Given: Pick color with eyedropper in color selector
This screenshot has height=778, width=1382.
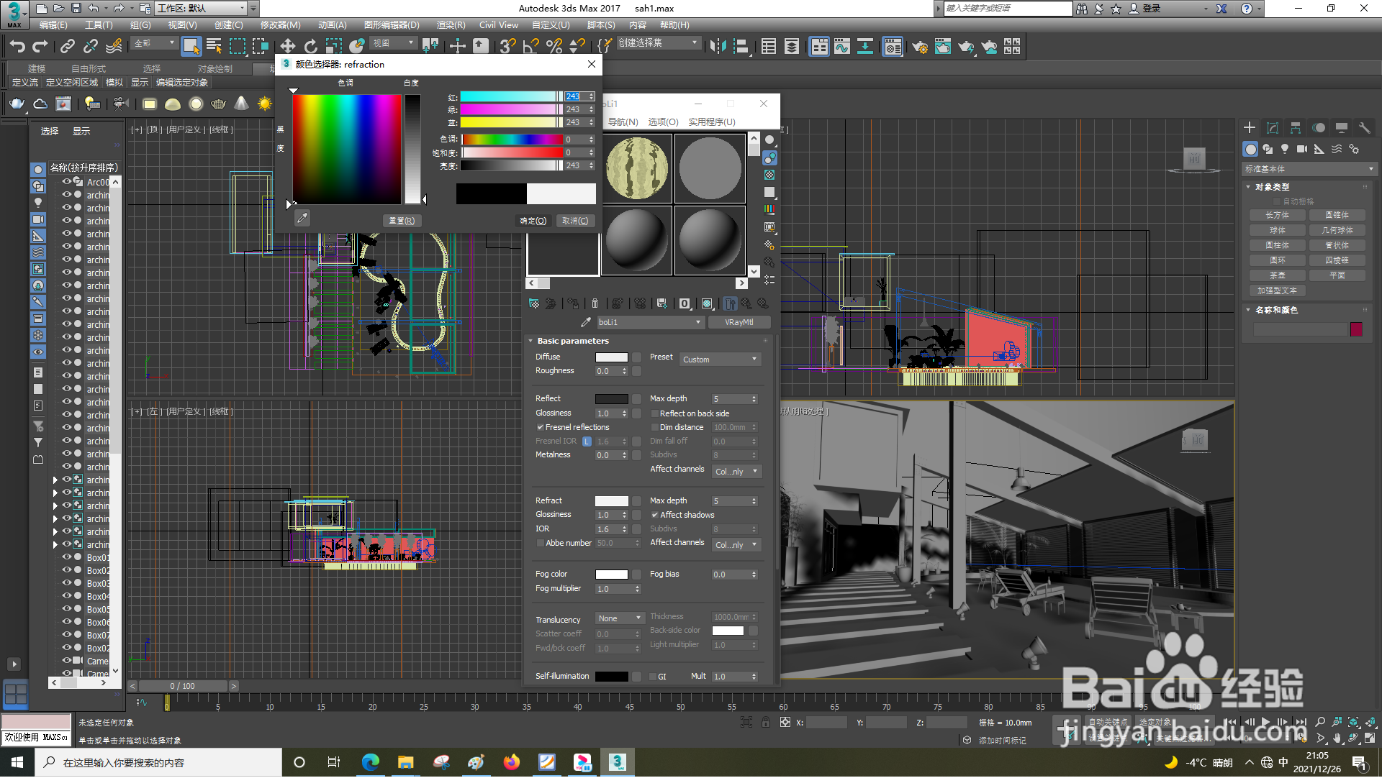Looking at the screenshot, I should [x=302, y=218].
